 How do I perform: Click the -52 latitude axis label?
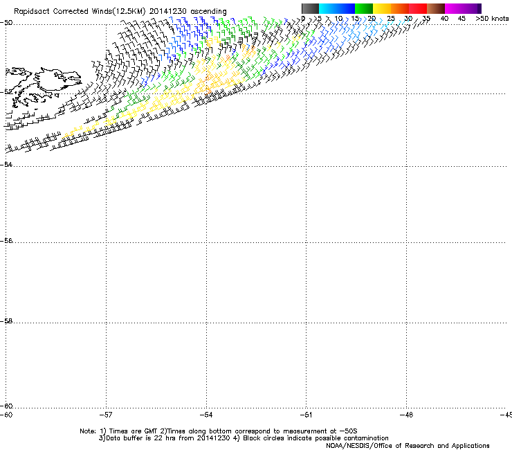click(x=6, y=92)
